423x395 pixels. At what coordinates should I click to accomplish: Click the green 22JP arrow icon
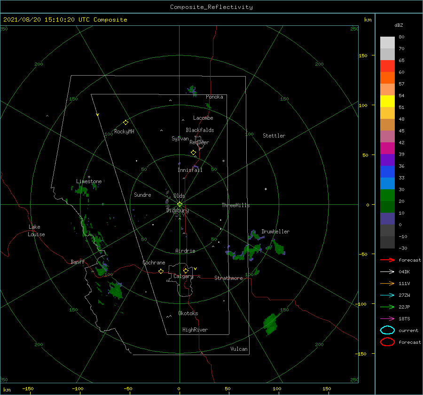[x=387, y=307]
